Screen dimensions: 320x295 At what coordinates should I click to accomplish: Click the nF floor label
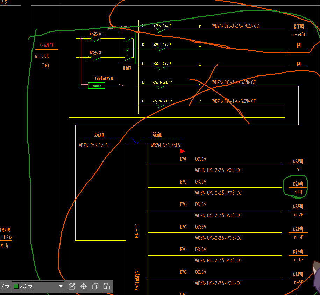point(299,169)
